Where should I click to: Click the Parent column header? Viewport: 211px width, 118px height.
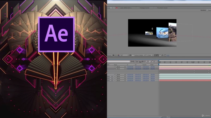116,65
